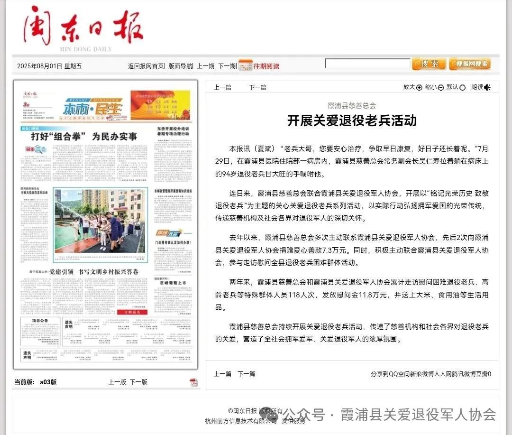The width and height of the screenshot is (512, 435).
Task: Go to 上一期 previous issue
Action: pos(206,66)
